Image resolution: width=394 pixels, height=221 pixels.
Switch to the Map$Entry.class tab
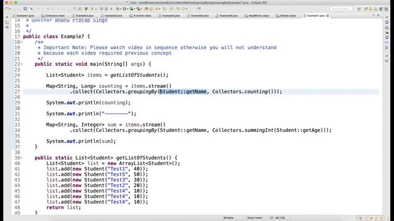click(x=257, y=15)
